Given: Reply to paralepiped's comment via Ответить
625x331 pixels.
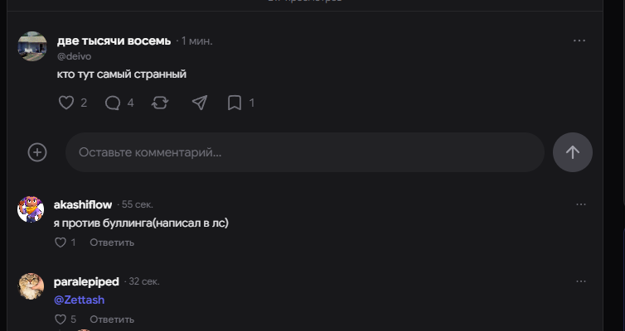Looking at the screenshot, I should pyautogui.click(x=112, y=319).
